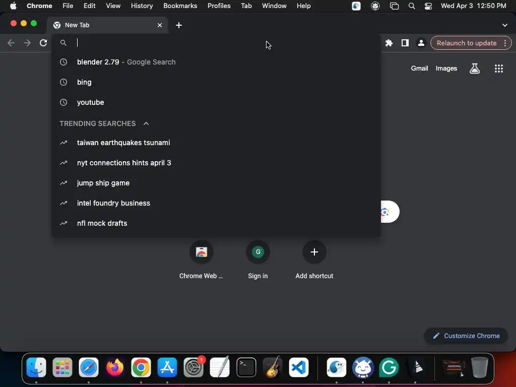Open System Settings from the Dock
Viewport: 516px width, 387px height.
[x=193, y=367]
